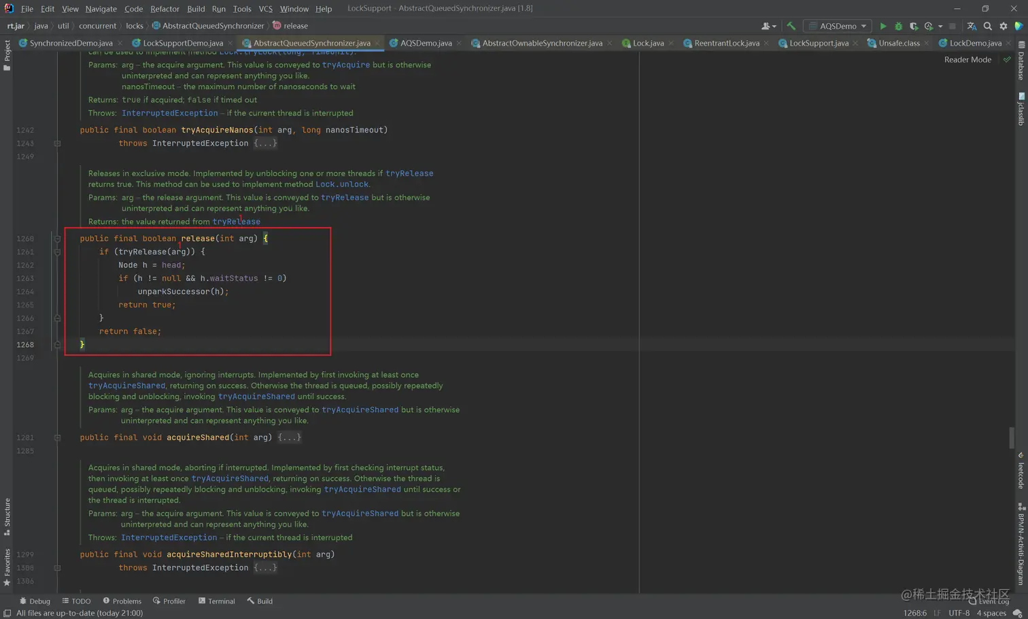Image resolution: width=1028 pixels, height=619 pixels.
Task: Click the UTF-8 encoding in status bar
Action: point(959,613)
